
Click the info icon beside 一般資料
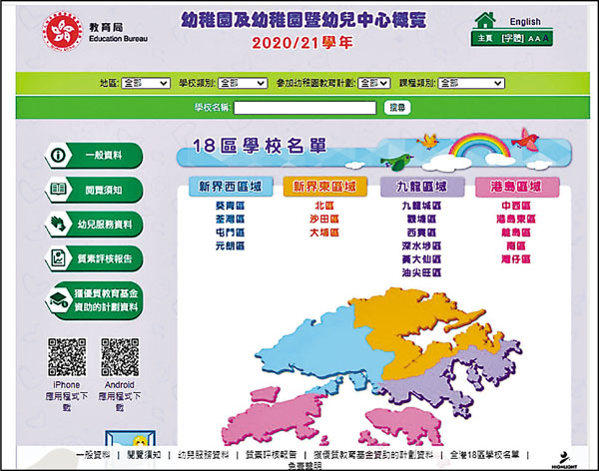58,155
